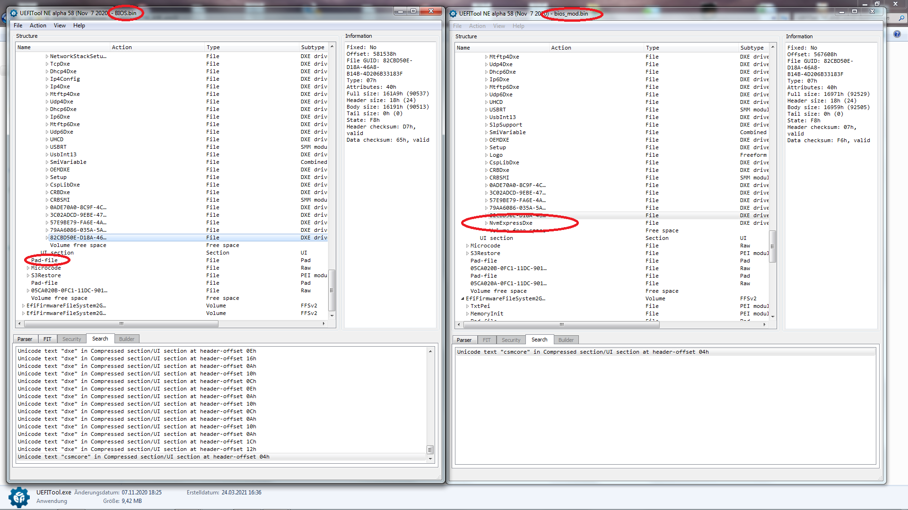Select csmcore search result in bios_mod.bin

pos(665,352)
